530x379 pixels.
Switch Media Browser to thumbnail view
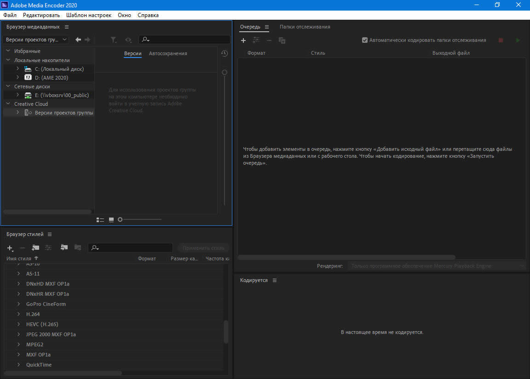(x=111, y=219)
